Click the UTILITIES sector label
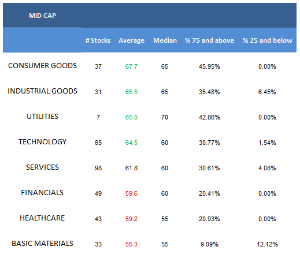The width and height of the screenshot is (300, 254). pos(42,117)
